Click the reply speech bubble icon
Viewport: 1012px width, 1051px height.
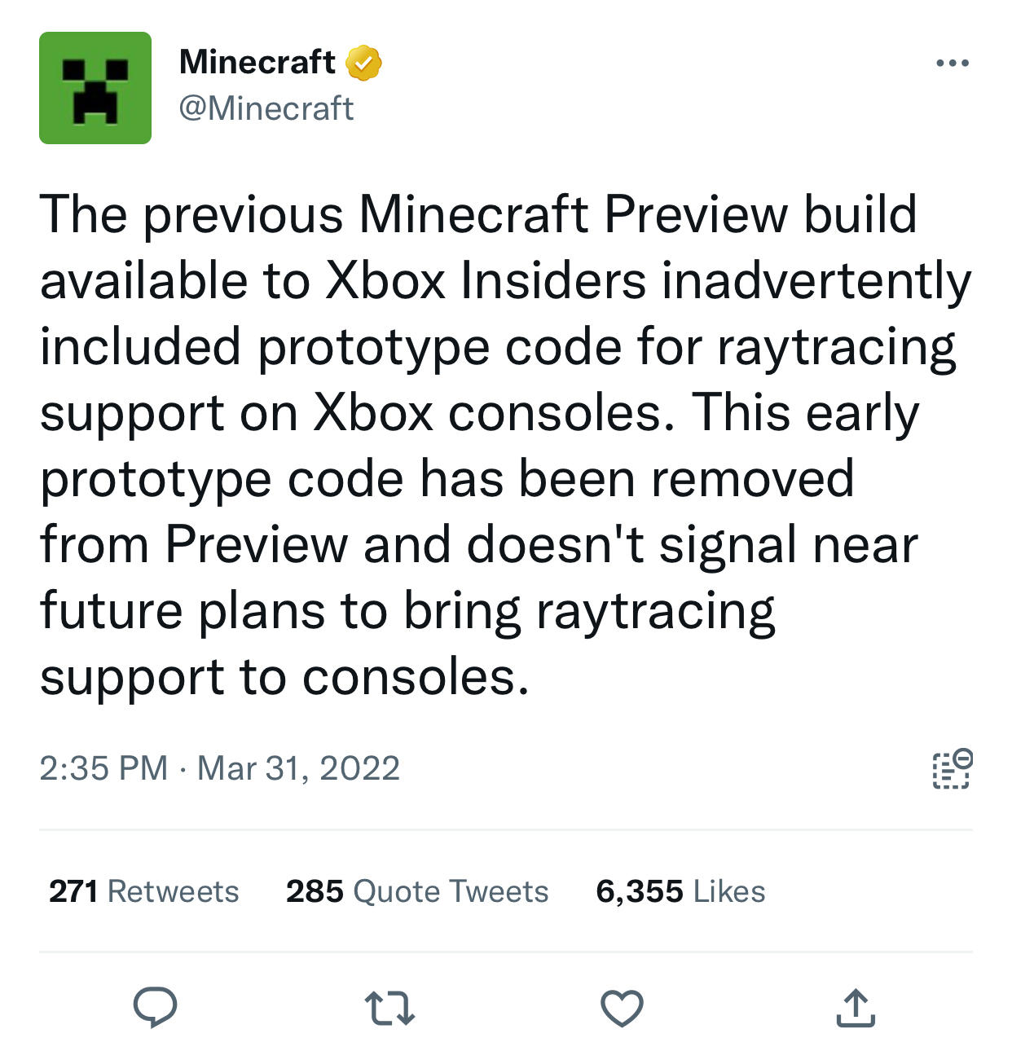[155, 1007]
